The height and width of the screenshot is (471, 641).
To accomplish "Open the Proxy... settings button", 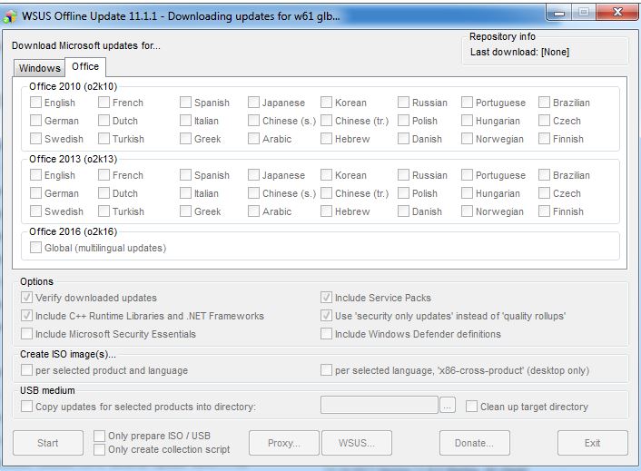I will [x=283, y=443].
